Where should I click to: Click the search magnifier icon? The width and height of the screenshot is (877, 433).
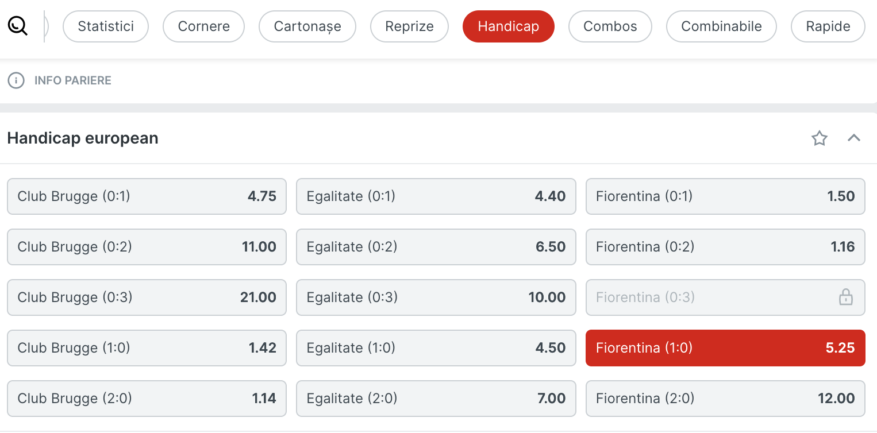tap(18, 26)
